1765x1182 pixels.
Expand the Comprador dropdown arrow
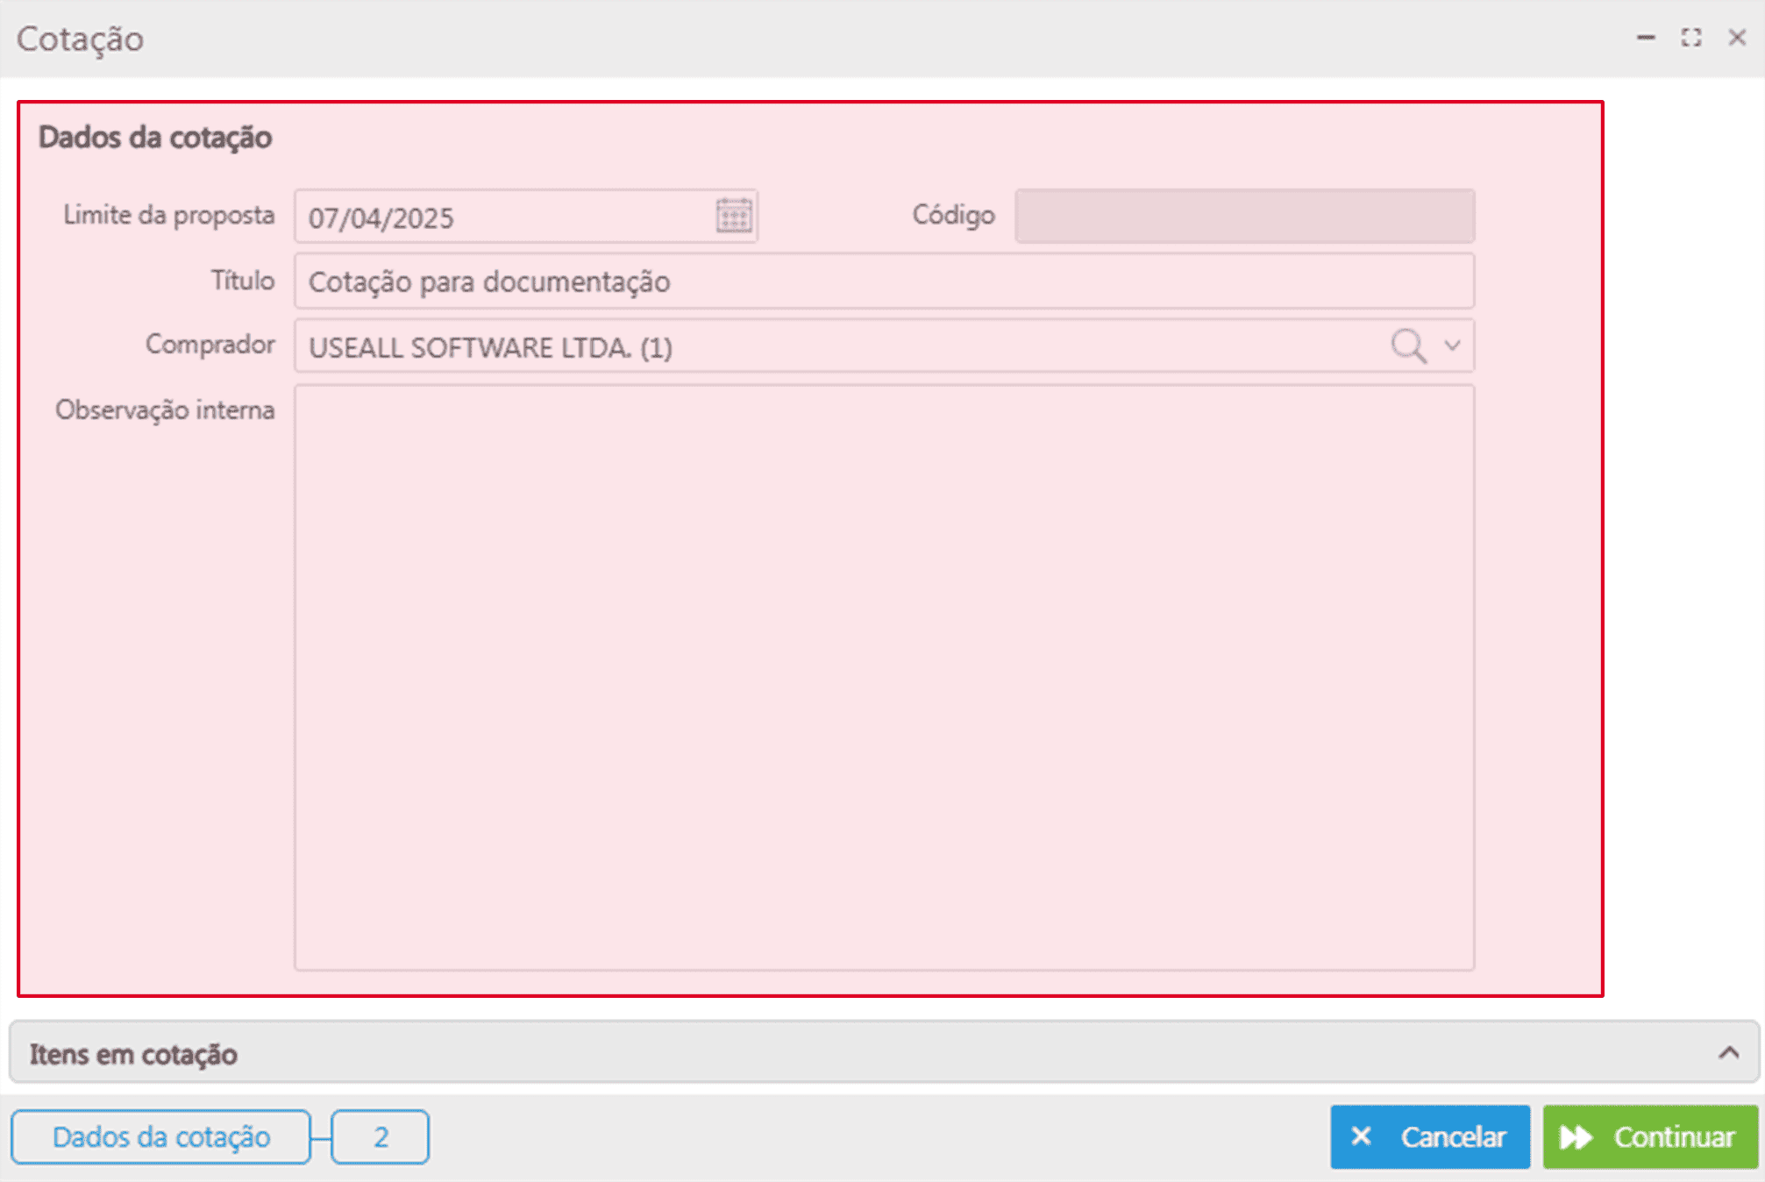coord(1452,346)
